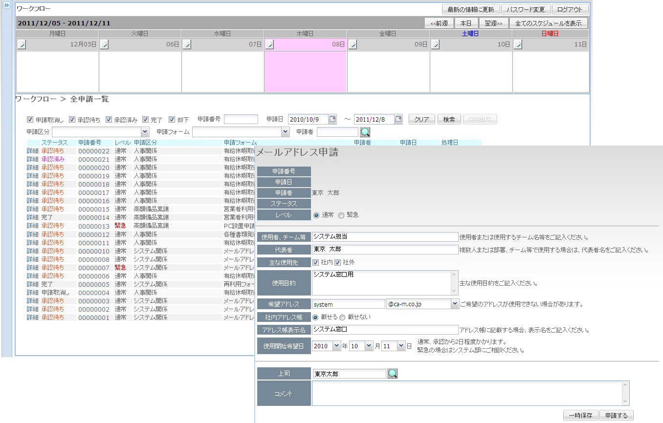Screen dimensions: 663x423
Task: Add schedule entry for Friday 09日
Action: [353, 44]
